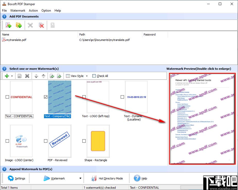Move the watermark down with the down arrow
The width and height of the screenshot is (238, 190).
coord(36,76)
